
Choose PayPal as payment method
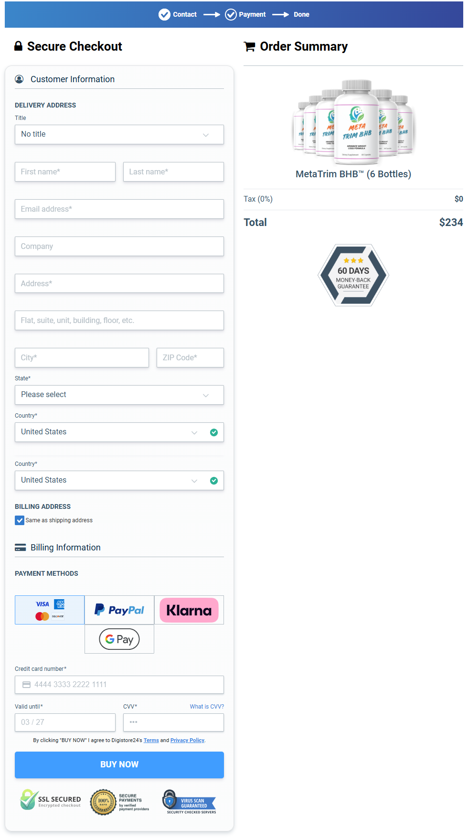coord(119,610)
